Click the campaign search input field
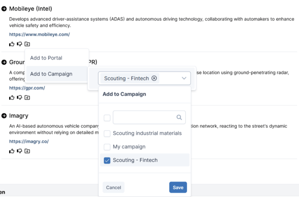 (149, 117)
